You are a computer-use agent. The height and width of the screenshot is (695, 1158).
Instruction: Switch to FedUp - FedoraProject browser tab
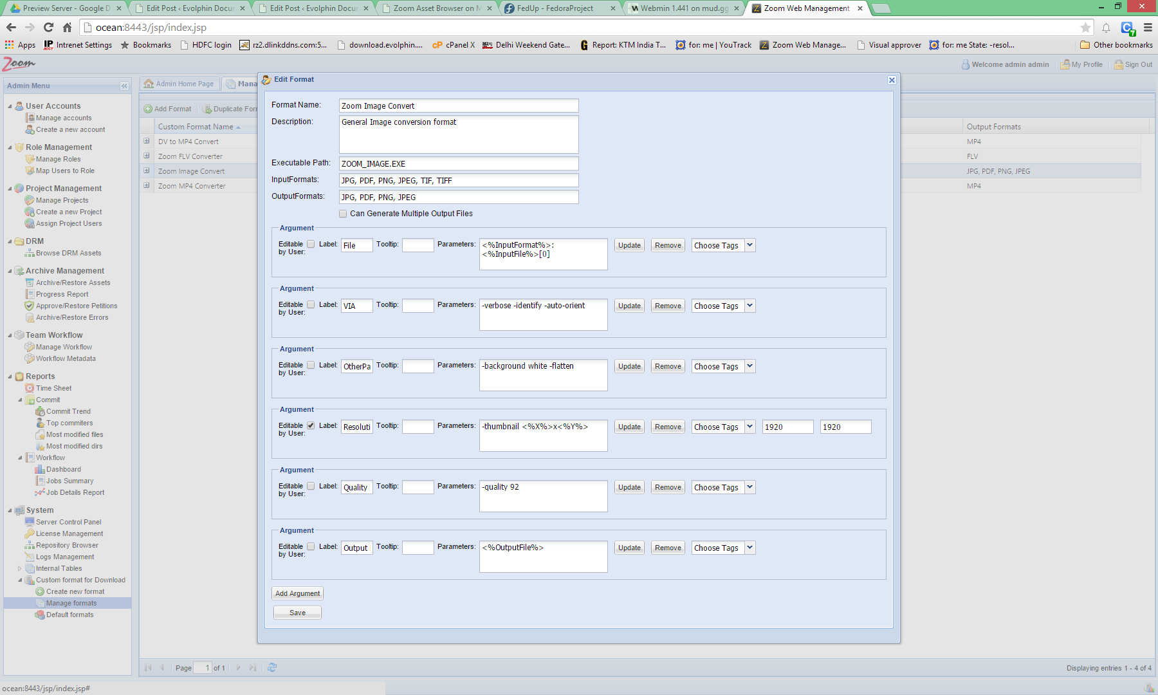[x=560, y=8]
